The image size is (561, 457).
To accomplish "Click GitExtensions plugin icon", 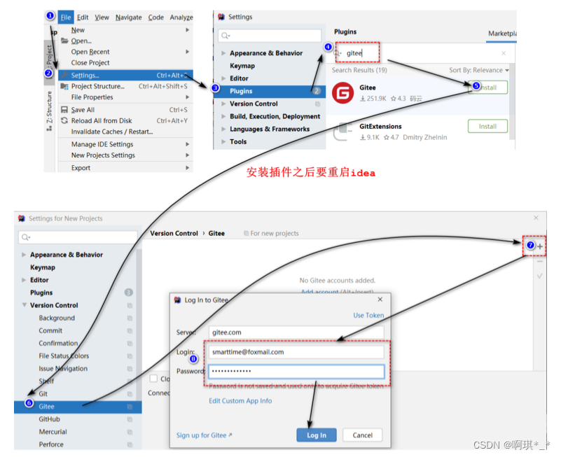I will 342,132.
